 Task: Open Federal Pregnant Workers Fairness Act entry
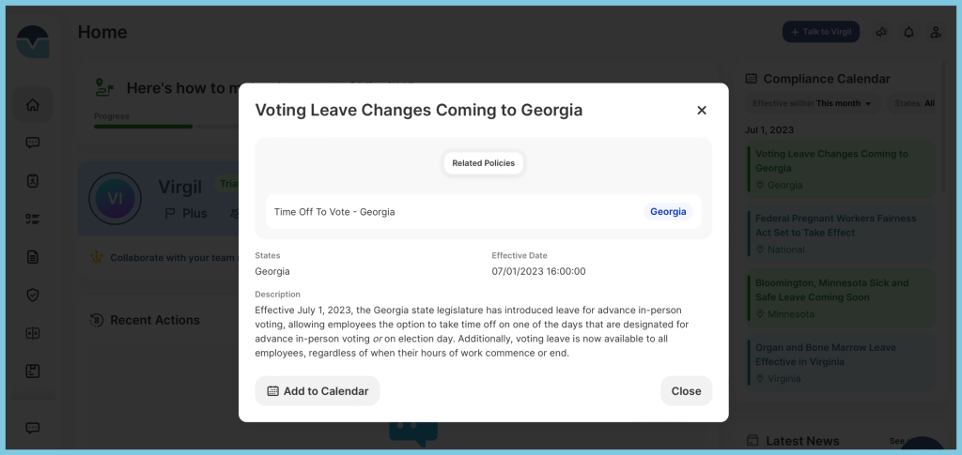click(841, 234)
